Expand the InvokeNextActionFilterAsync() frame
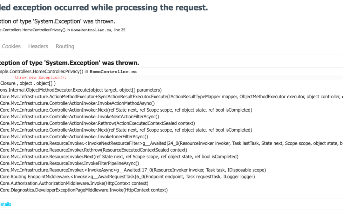Screen dimensions: 343x214 click(79, 117)
